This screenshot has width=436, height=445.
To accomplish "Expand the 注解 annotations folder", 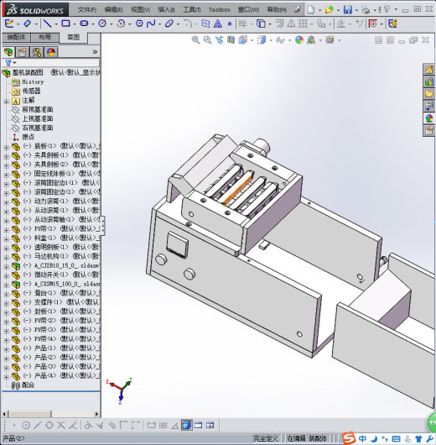I will (x=6, y=102).
